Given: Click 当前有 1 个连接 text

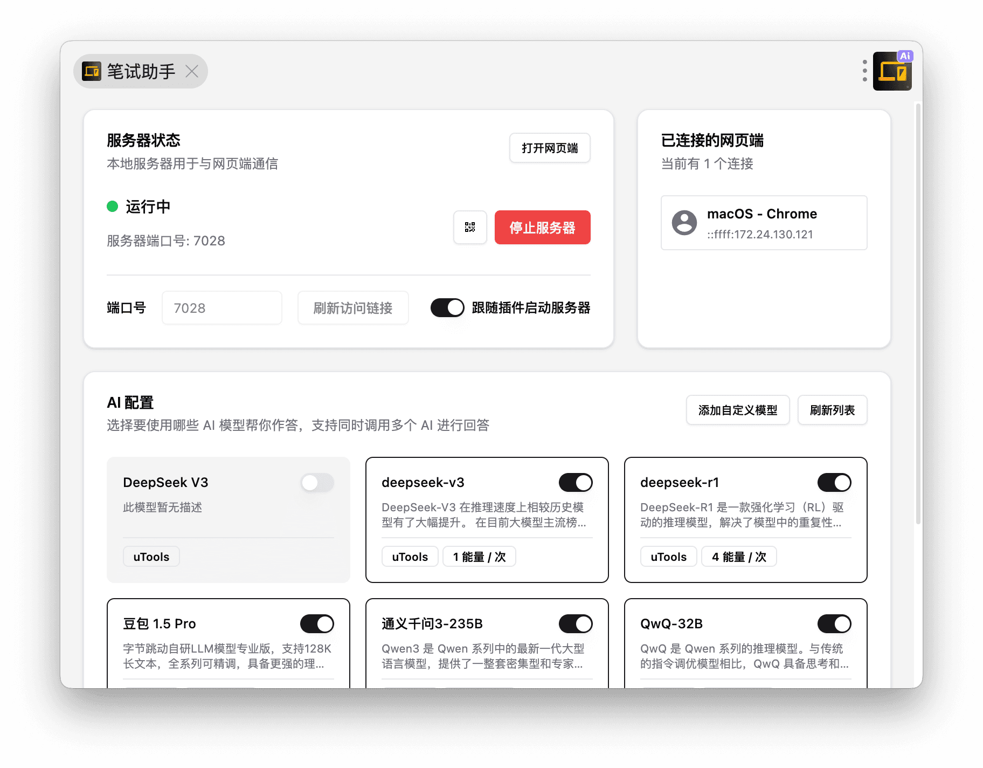Looking at the screenshot, I should point(707,163).
